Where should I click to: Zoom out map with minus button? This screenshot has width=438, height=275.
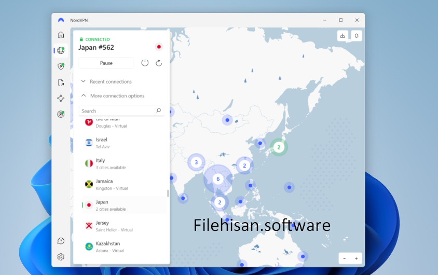(345, 258)
